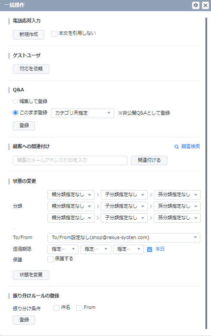Click the 本日 link
Viewport: 211px width, 336px height.
pyautogui.click(x=160, y=249)
